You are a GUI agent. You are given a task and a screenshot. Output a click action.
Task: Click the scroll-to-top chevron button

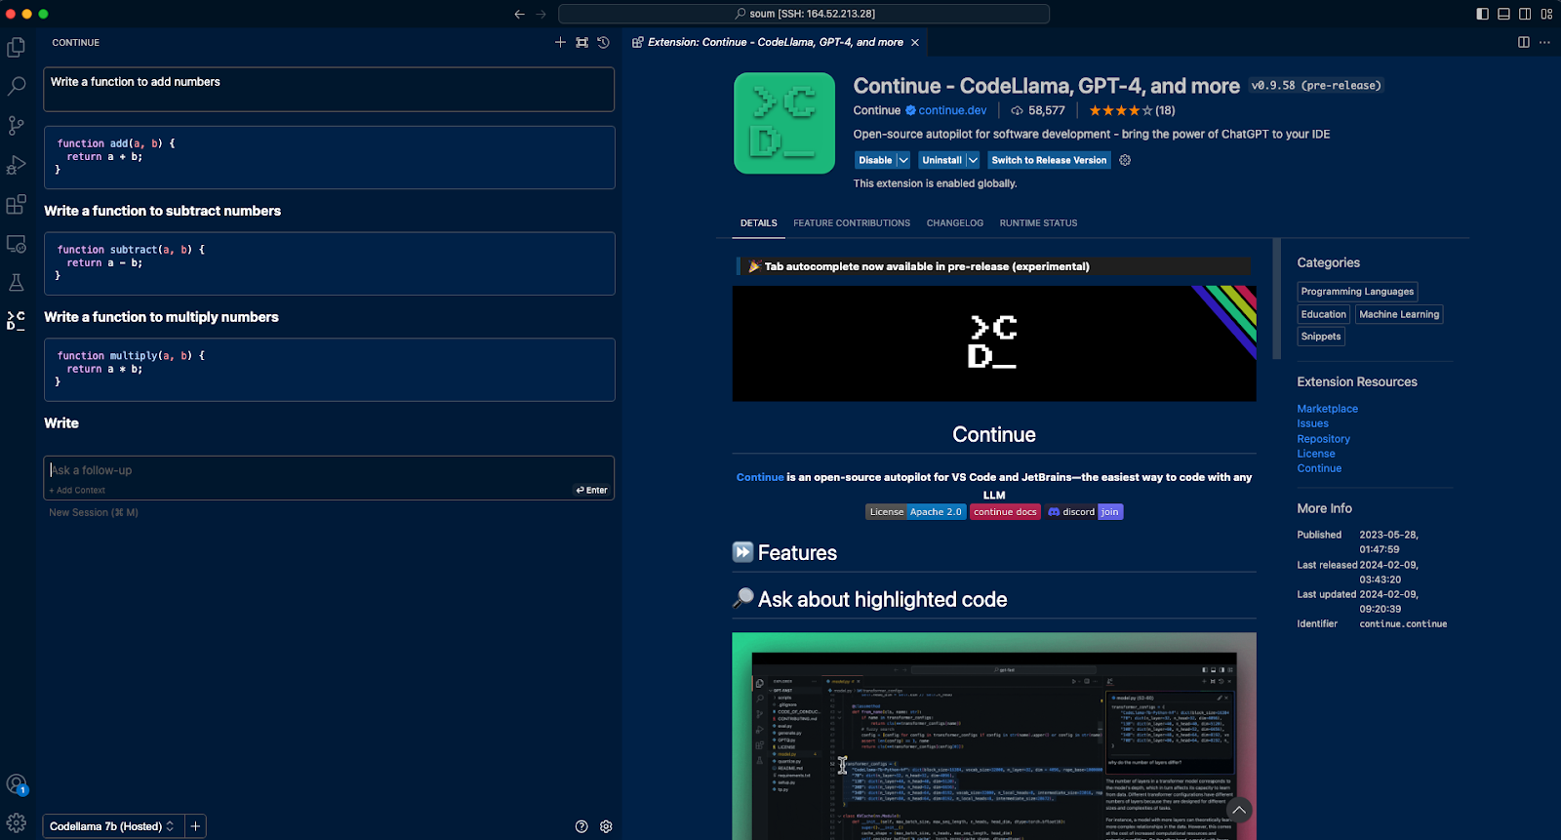coord(1238,810)
